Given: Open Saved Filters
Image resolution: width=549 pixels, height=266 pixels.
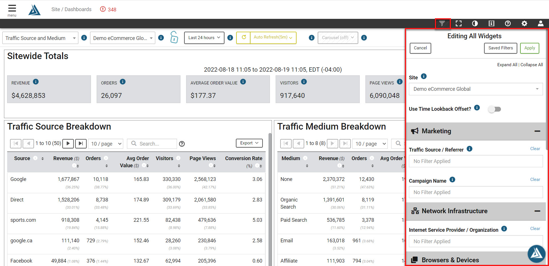Looking at the screenshot, I should 501,48.
